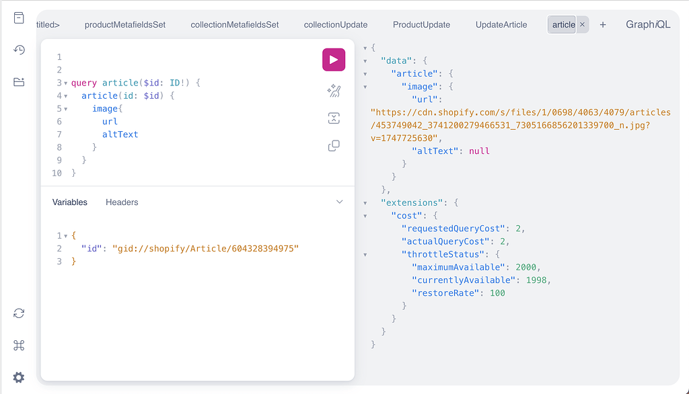Collapse the variables editor chevron
689x394 pixels.
[339, 202]
